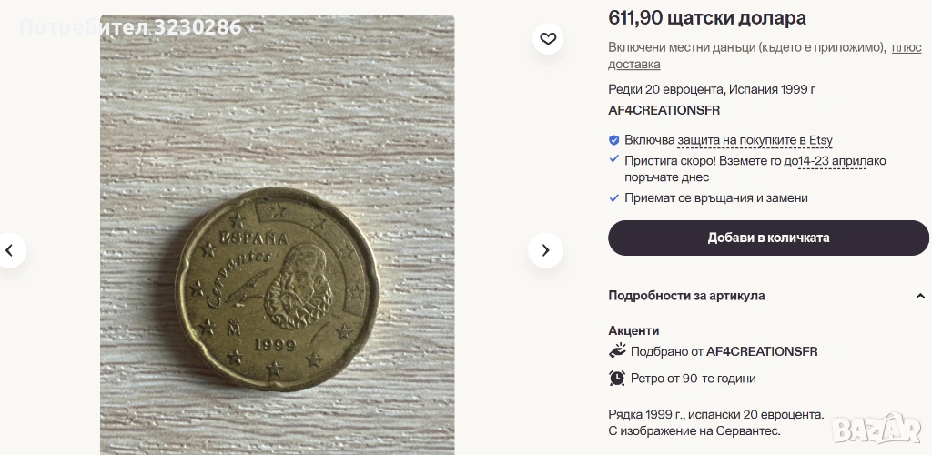Image resolution: width=932 pixels, height=455 pixels.
Task: Click the blue purchase protection shield icon
Action: (614, 140)
